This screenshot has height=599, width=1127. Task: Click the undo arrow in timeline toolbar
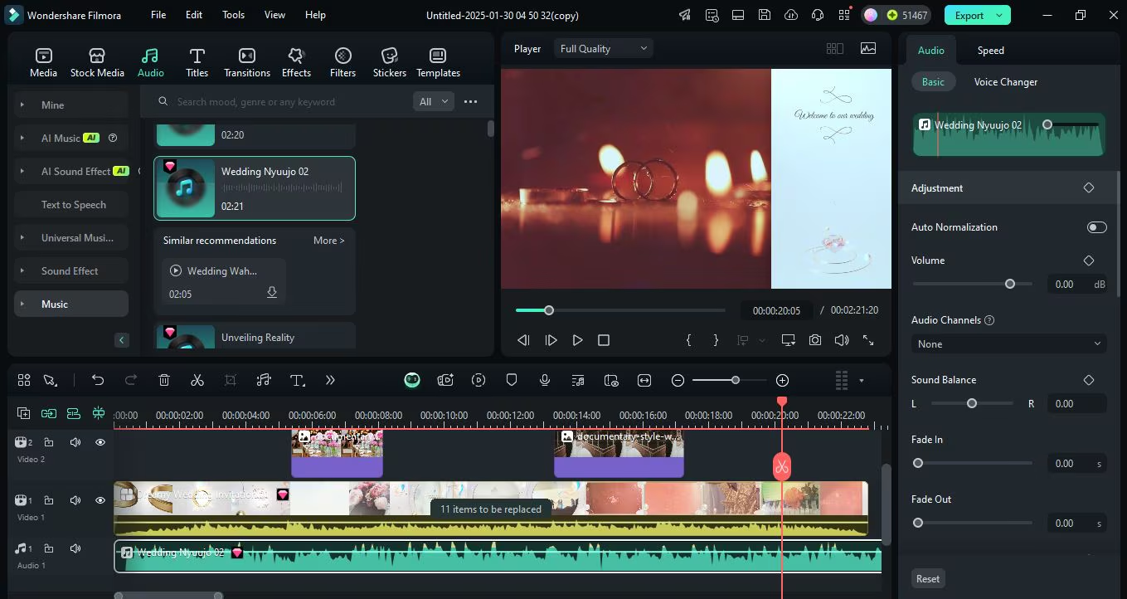point(98,380)
